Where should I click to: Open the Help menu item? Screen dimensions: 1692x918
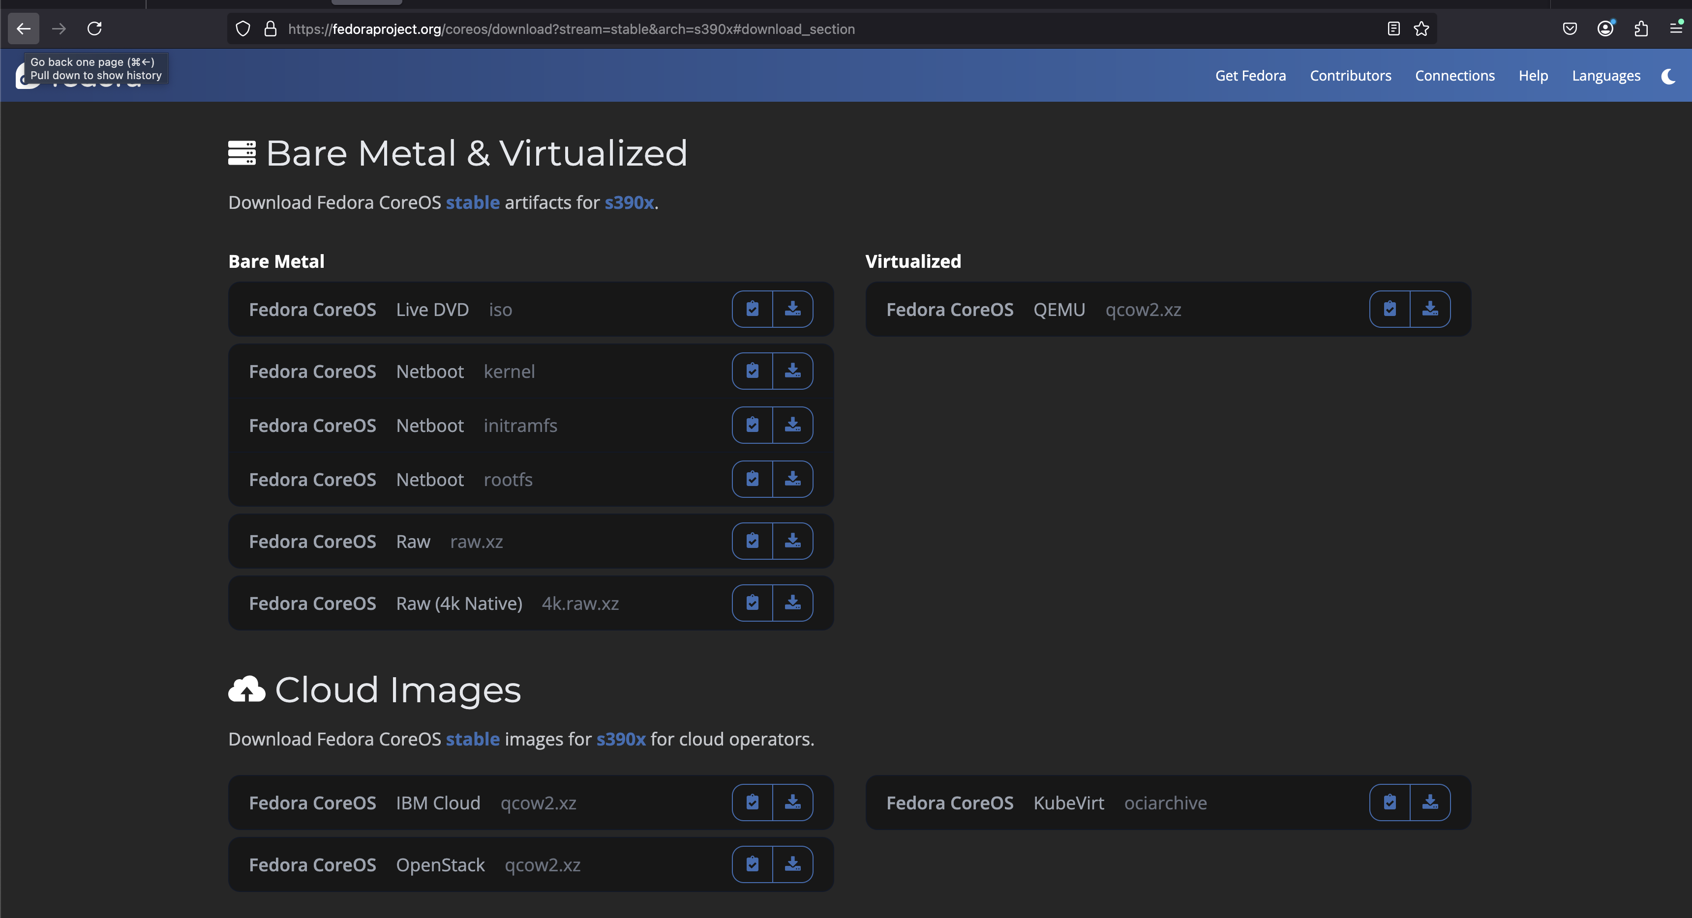pos(1532,76)
